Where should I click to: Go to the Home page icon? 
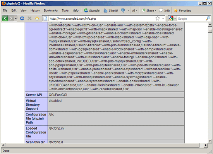pyautogui.click(x=37, y=18)
